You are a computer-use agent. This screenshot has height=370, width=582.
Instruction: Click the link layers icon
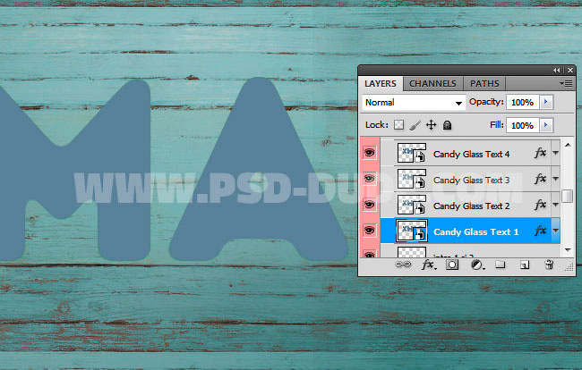(x=402, y=265)
